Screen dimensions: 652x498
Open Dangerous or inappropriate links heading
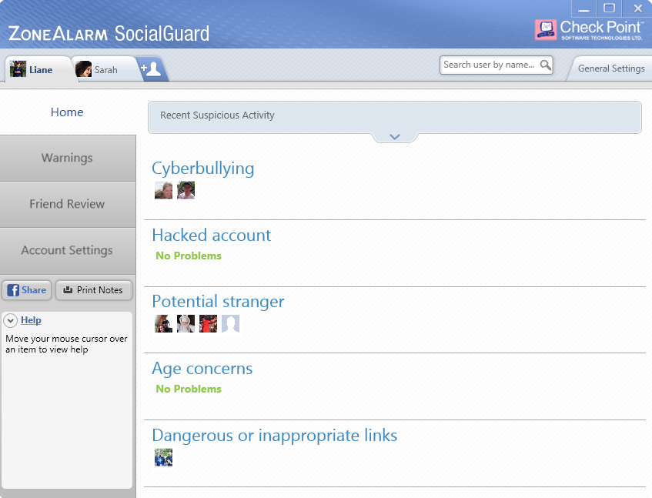point(275,436)
